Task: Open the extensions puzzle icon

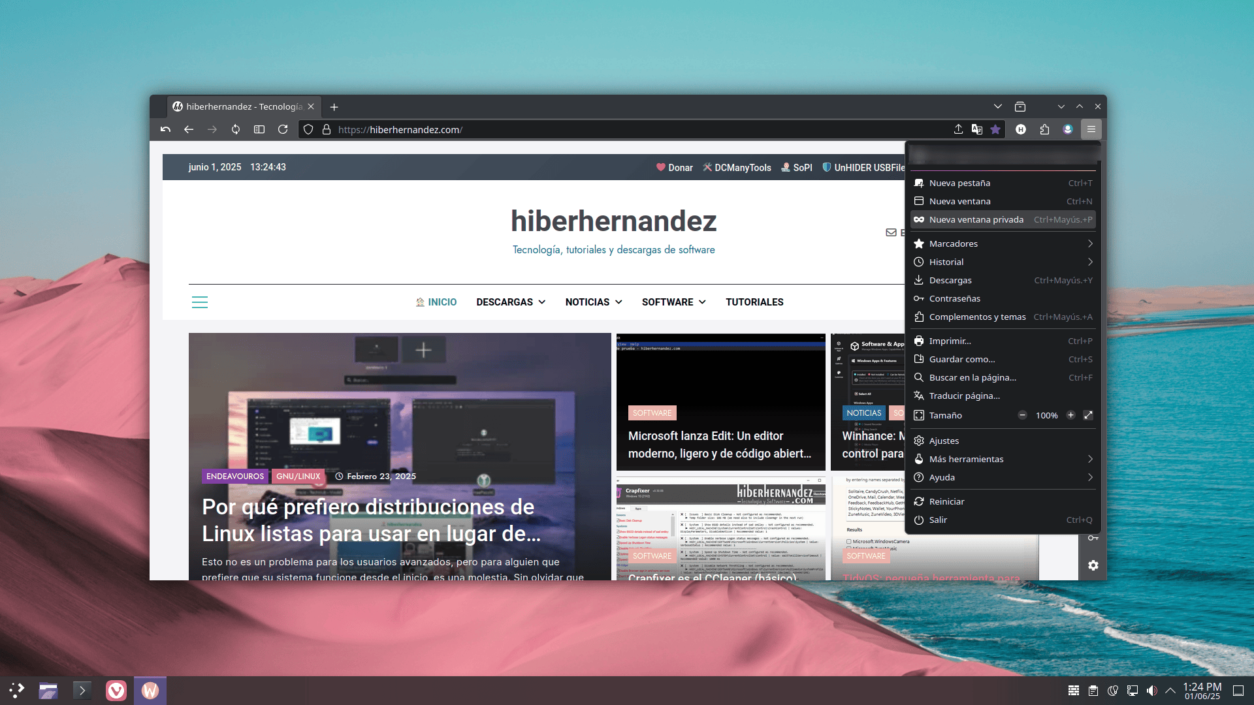Action: (x=1044, y=129)
